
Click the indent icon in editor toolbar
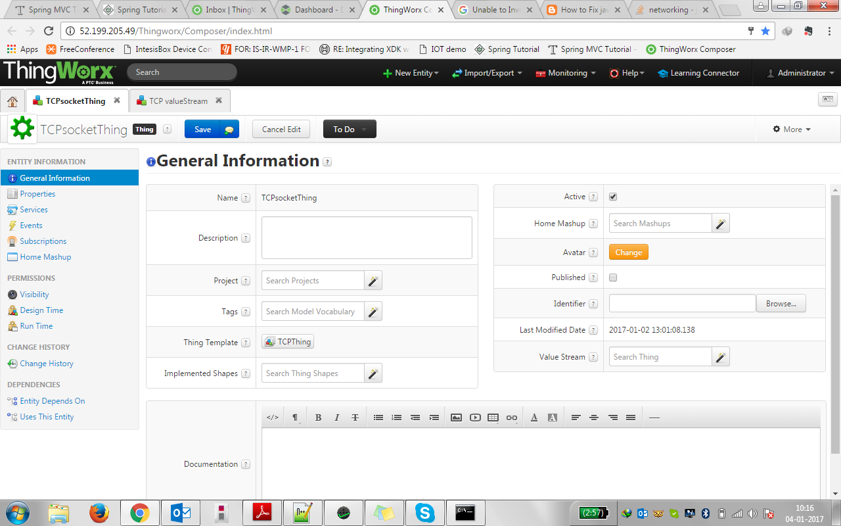pyautogui.click(x=434, y=418)
